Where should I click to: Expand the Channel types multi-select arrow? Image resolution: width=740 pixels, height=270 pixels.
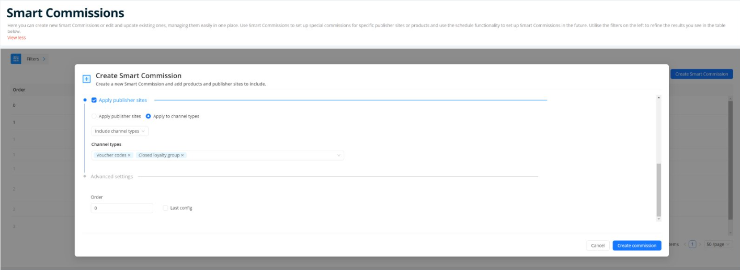pos(338,155)
